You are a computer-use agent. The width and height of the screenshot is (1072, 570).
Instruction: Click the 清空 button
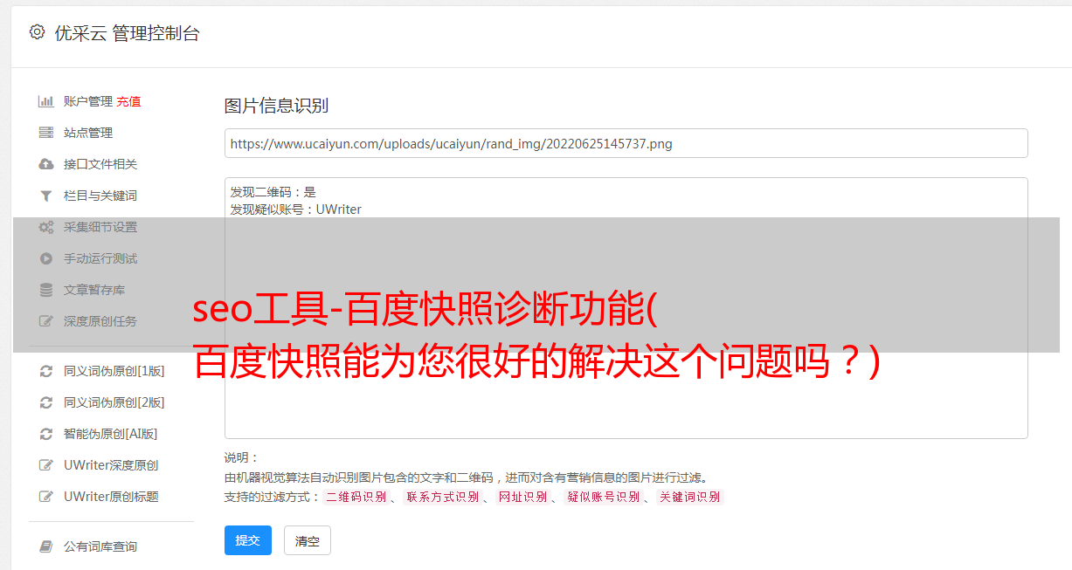(x=308, y=541)
